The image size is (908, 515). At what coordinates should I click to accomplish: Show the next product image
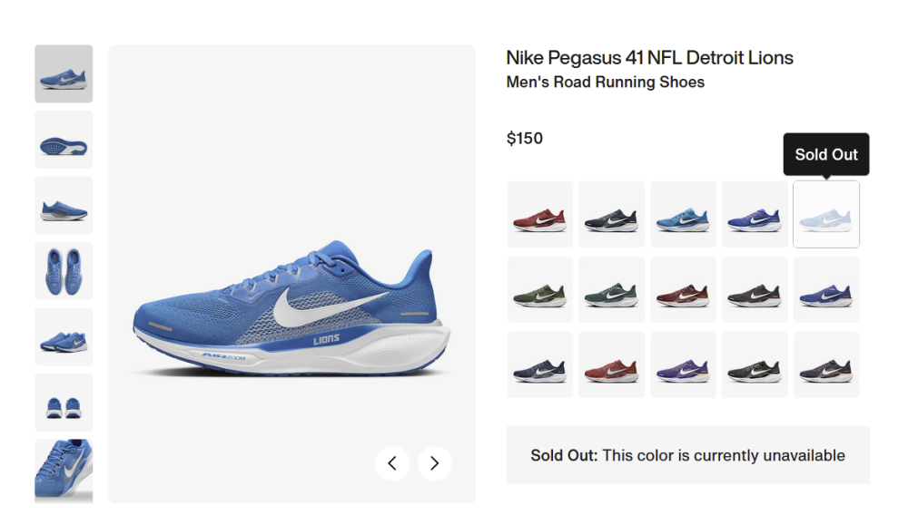434,463
